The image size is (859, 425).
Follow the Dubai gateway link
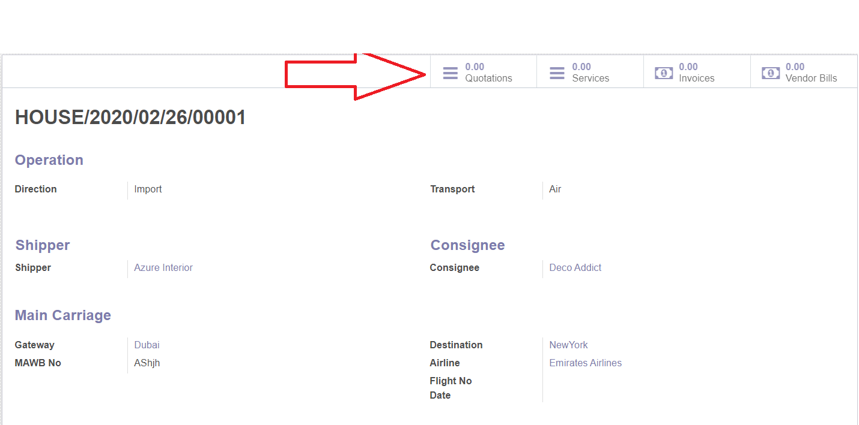(147, 345)
